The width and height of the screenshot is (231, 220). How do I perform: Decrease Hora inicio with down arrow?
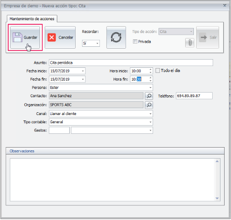(150, 72)
